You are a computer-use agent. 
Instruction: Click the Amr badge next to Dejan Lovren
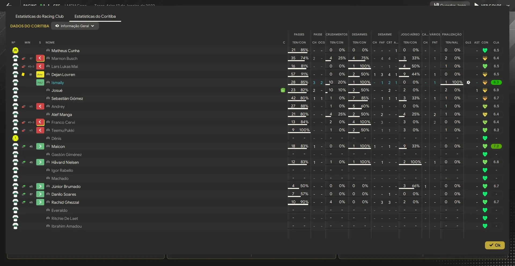40,74
